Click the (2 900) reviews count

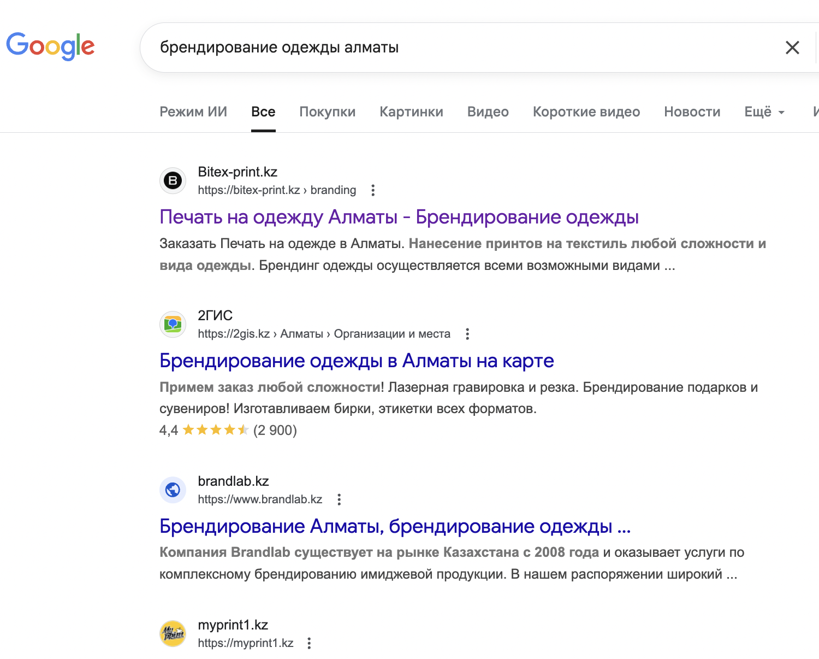[x=275, y=430]
